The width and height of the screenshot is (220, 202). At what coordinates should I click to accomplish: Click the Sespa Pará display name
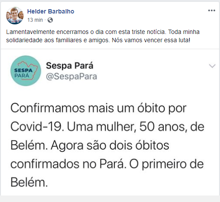pyautogui.click(x=69, y=66)
